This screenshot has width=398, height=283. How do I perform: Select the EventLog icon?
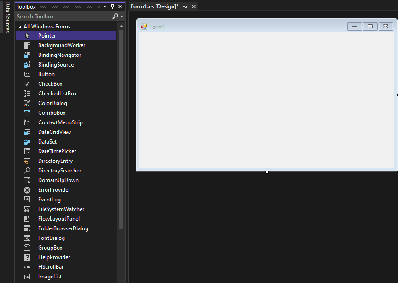pos(27,200)
